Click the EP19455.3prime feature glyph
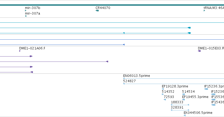224x117 pixels. click(183, 100)
